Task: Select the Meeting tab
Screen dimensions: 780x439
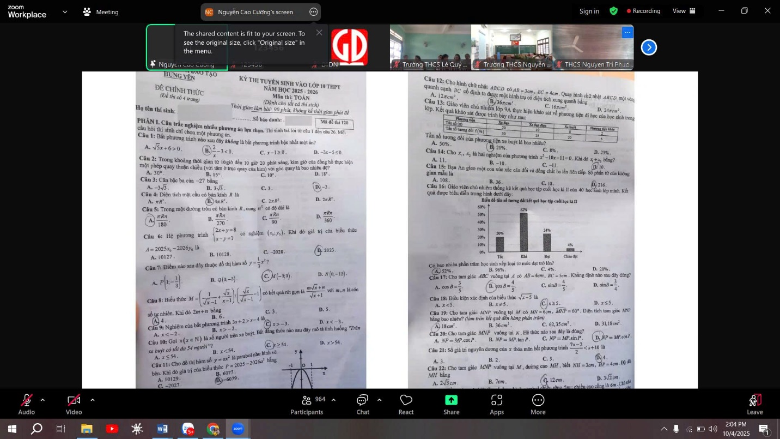Action: pos(101,11)
